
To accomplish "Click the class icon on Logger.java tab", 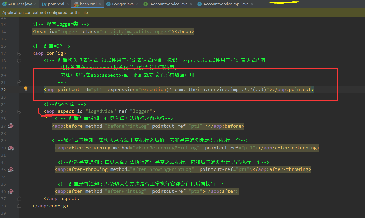I will click(x=108, y=4).
